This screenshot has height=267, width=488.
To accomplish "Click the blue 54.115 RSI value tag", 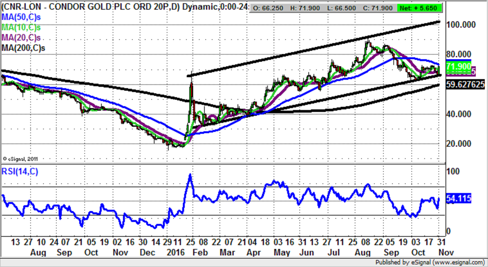I will click(x=458, y=198).
